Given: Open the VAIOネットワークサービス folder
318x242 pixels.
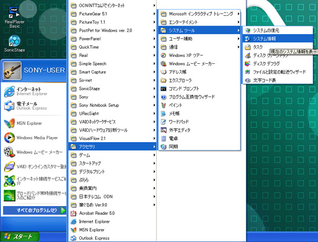Looking at the screenshot, I should tap(112, 122).
